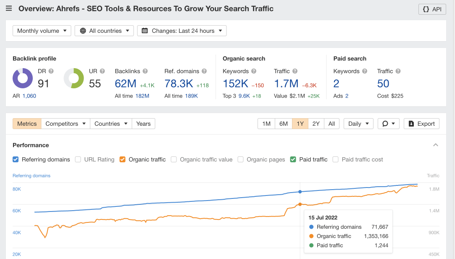
Task: Click Paid search Traffic help icon
Action: coord(398,71)
